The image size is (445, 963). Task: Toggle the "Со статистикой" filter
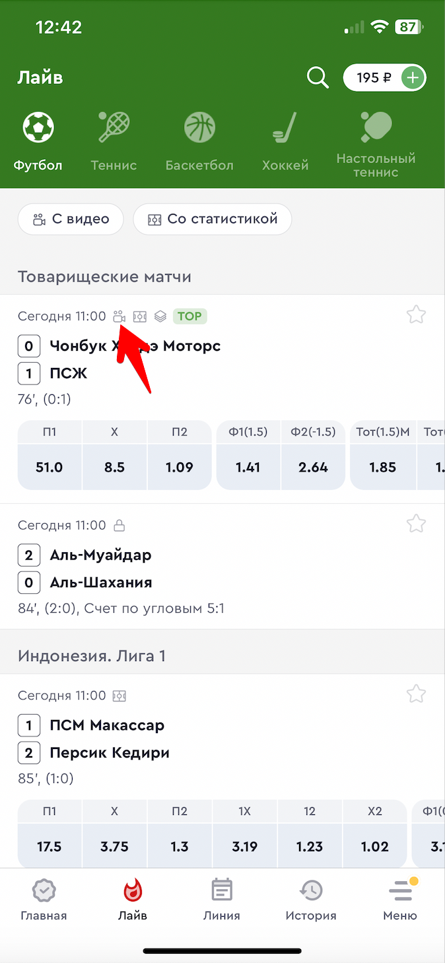click(x=213, y=219)
